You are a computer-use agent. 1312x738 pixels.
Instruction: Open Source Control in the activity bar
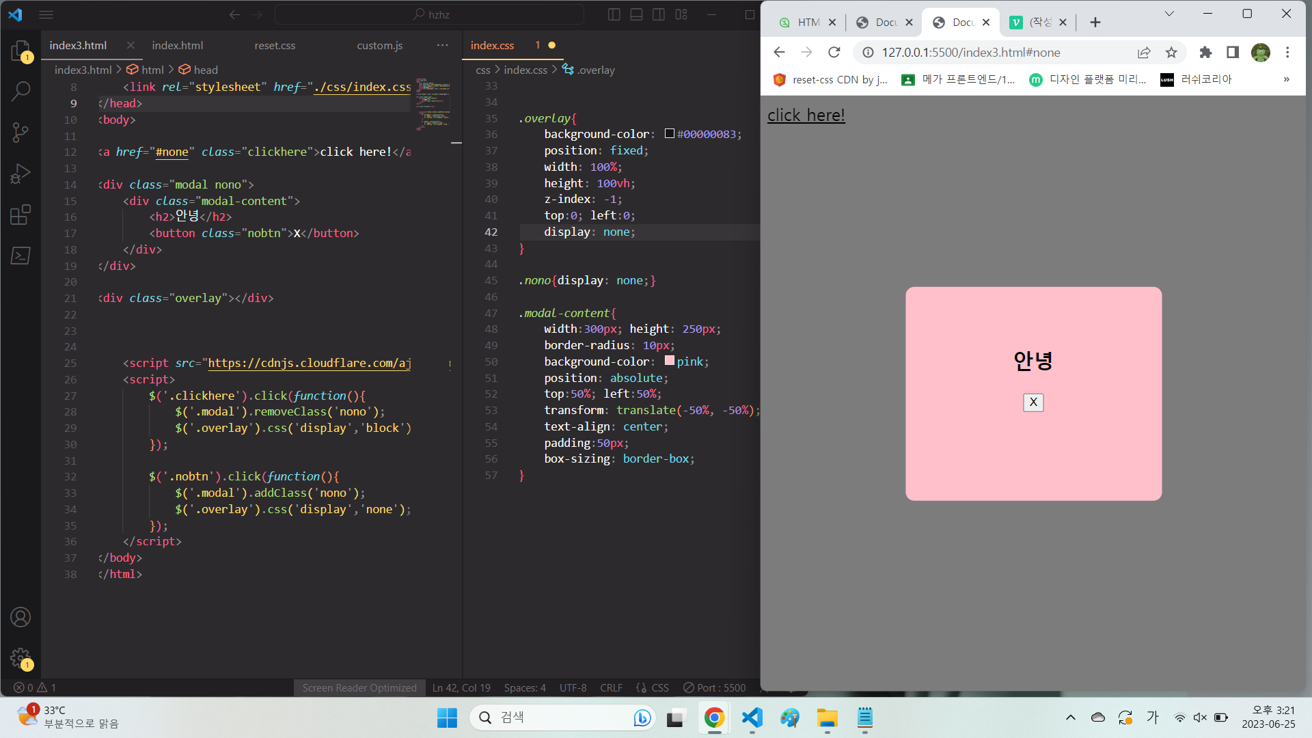(20, 133)
